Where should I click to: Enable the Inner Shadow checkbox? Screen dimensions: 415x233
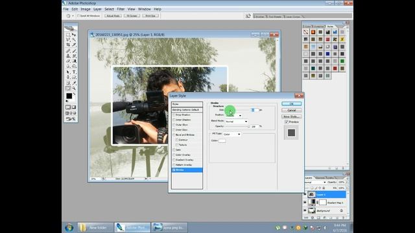pos(174,120)
